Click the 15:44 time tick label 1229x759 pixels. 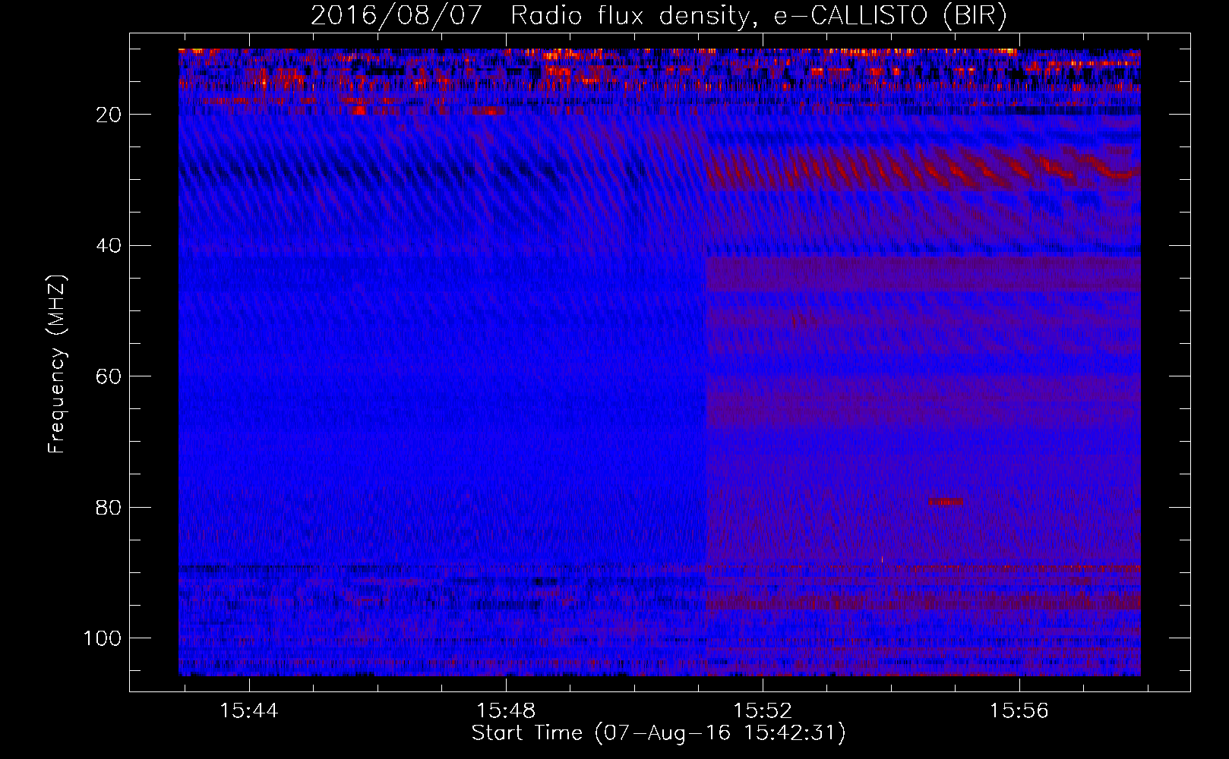tap(249, 710)
